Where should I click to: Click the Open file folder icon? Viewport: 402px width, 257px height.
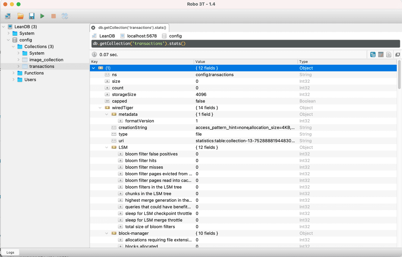point(20,16)
